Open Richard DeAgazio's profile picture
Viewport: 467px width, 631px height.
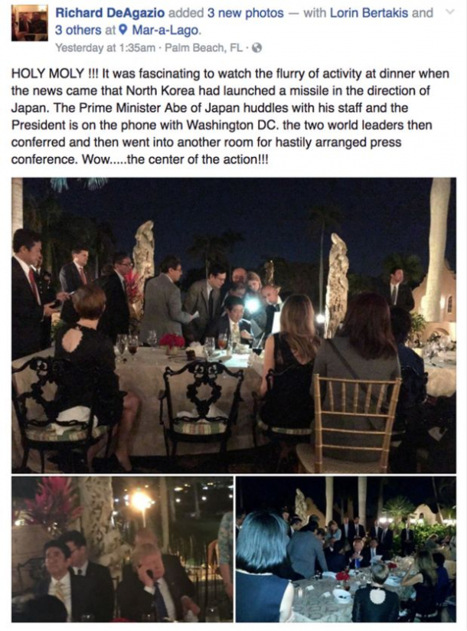29,23
